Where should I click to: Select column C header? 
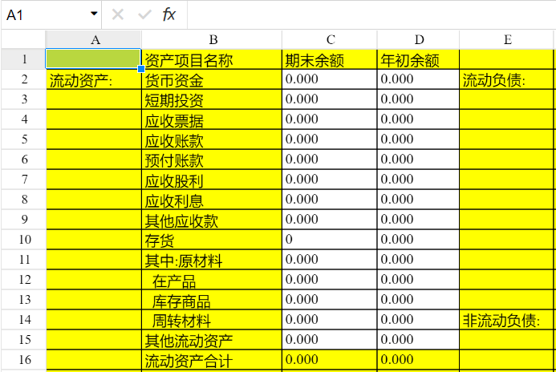point(330,39)
